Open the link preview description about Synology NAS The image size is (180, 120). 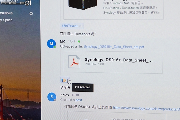[131, 8]
